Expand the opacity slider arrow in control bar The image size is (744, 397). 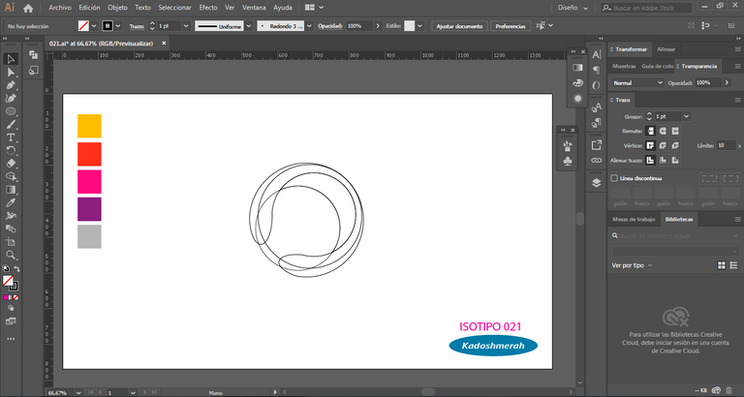(x=378, y=26)
